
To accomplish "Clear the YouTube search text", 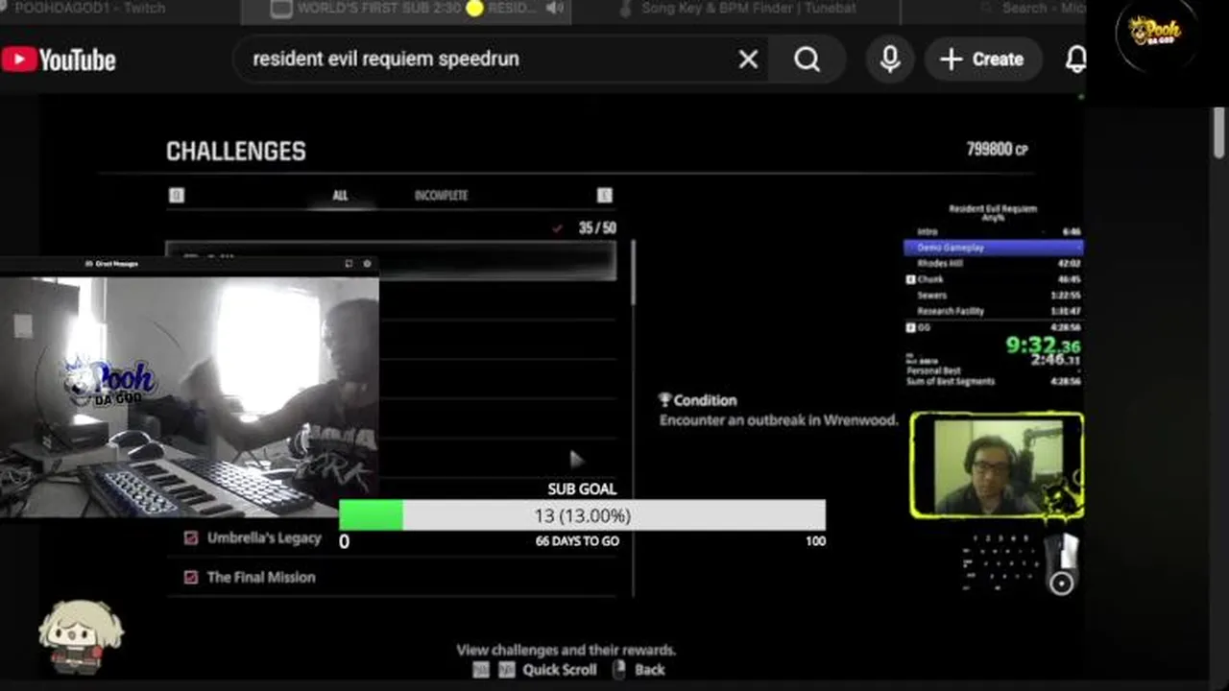I will [x=748, y=60].
